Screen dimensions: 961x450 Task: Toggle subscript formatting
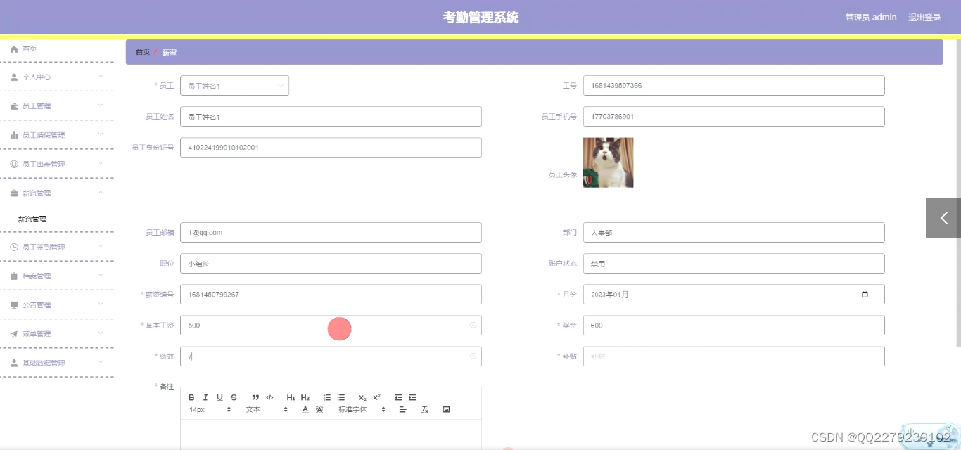point(362,397)
